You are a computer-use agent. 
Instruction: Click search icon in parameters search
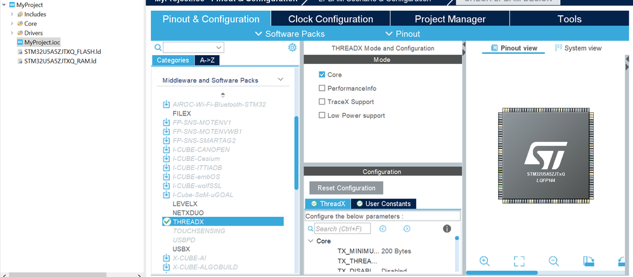310,229
